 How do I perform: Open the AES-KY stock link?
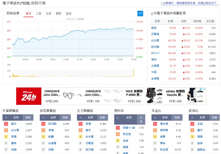pos(155,53)
